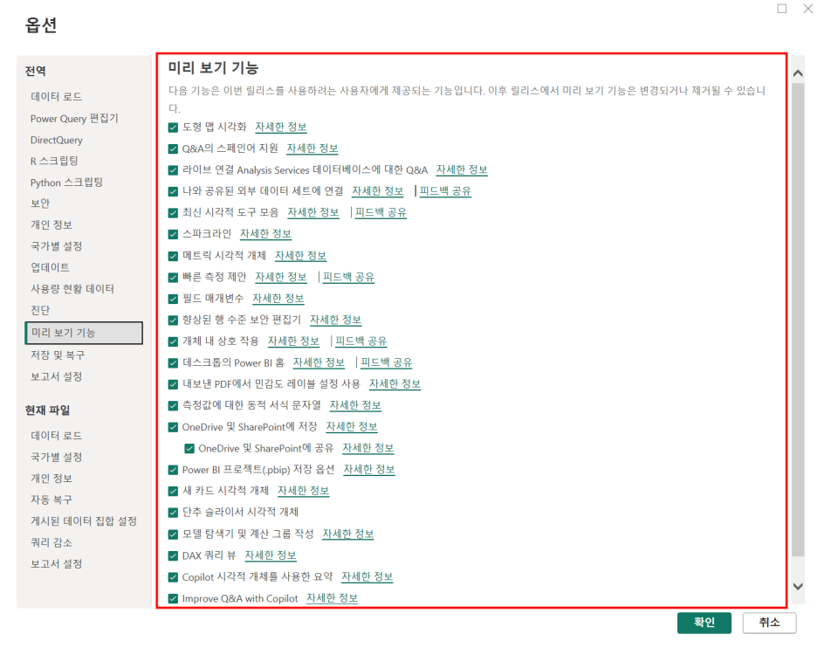Viewport: 817px width, 648px height.
Task: Toggle 최신 시각적 도구 모음 checkbox
Action: pyautogui.click(x=173, y=213)
